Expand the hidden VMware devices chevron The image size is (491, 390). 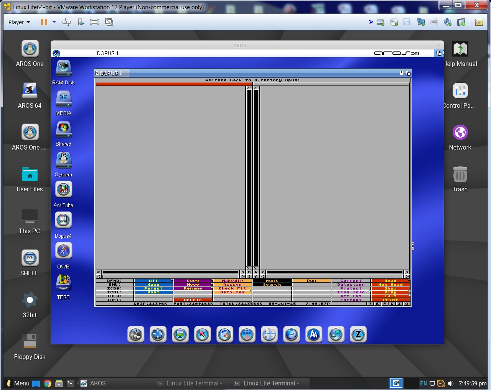(x=371, y=22)
